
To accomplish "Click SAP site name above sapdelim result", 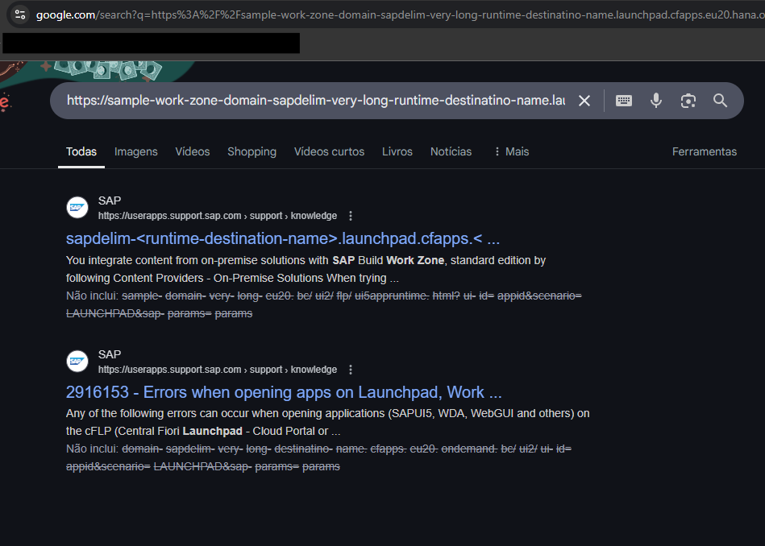I will (110, 201).
